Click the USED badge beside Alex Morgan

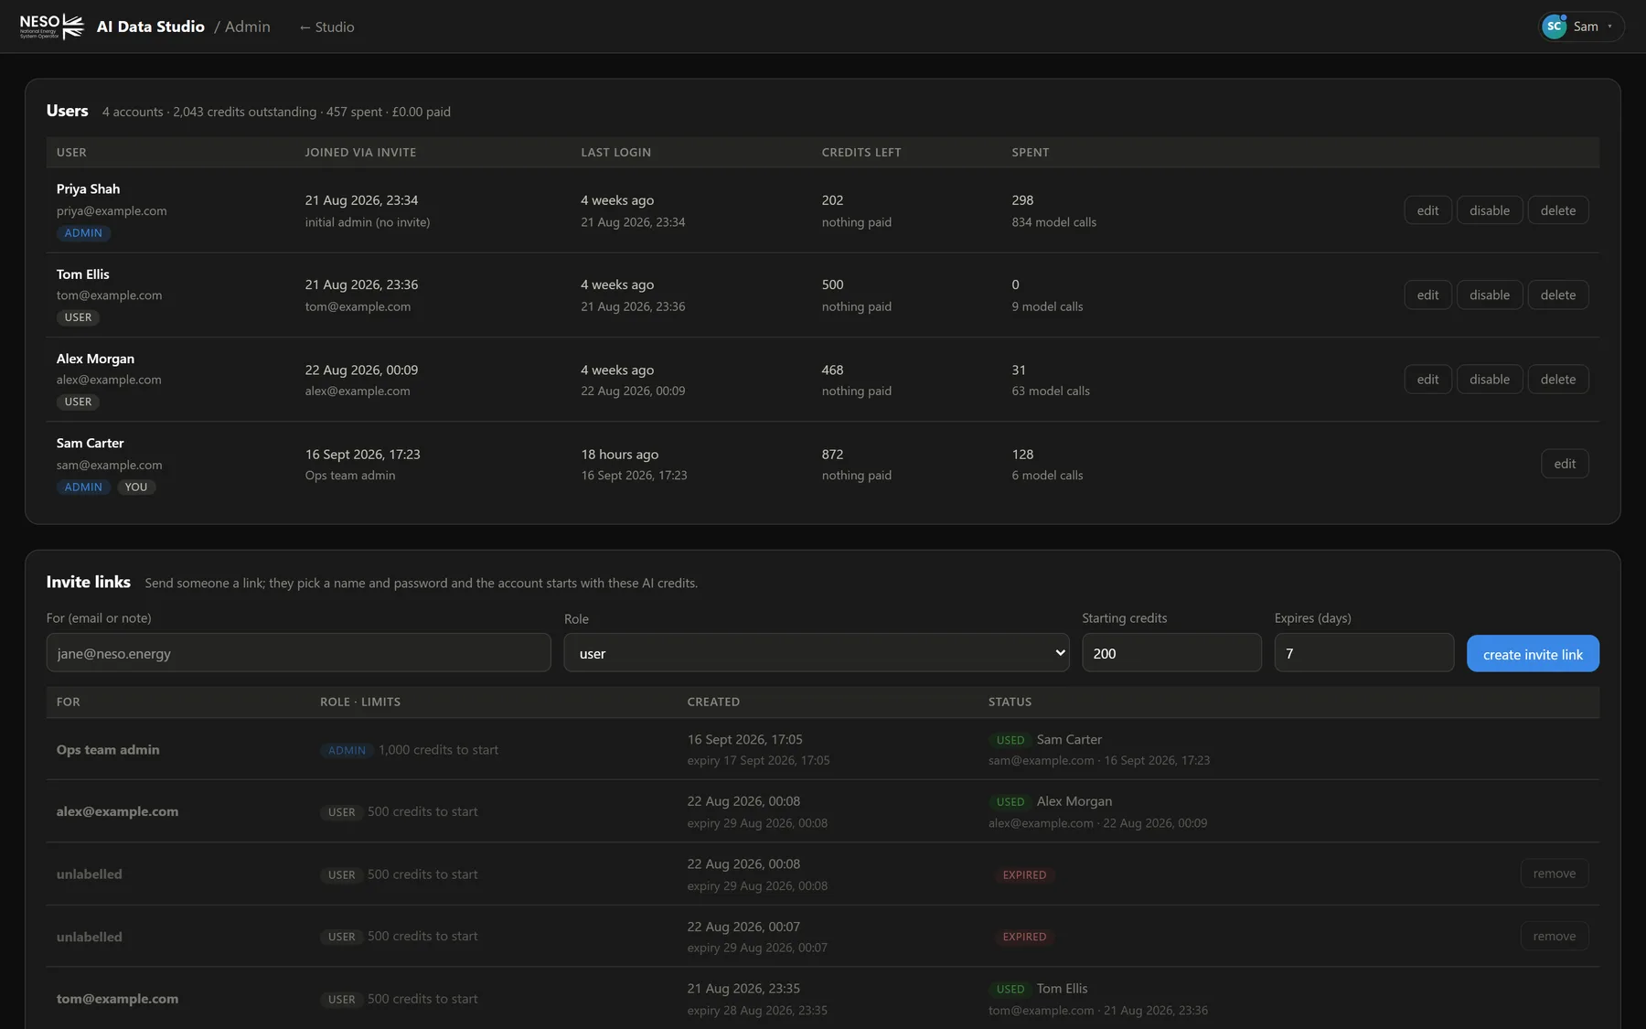tap(1010, 802)
